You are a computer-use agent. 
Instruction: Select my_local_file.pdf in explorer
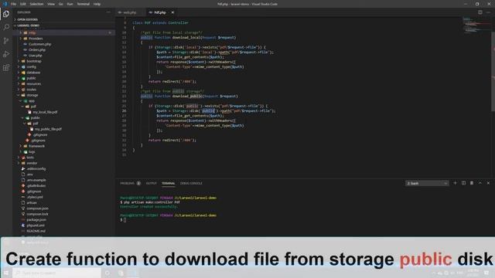coord(45,112)
